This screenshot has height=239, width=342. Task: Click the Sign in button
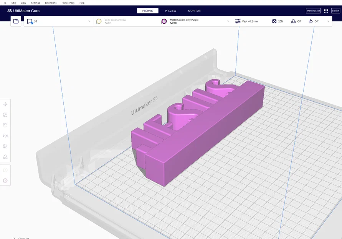coord(335,11)
